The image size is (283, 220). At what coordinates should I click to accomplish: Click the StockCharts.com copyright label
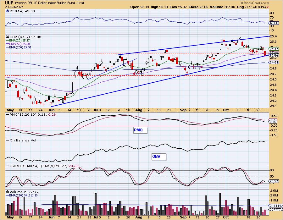tap(255, 3)
